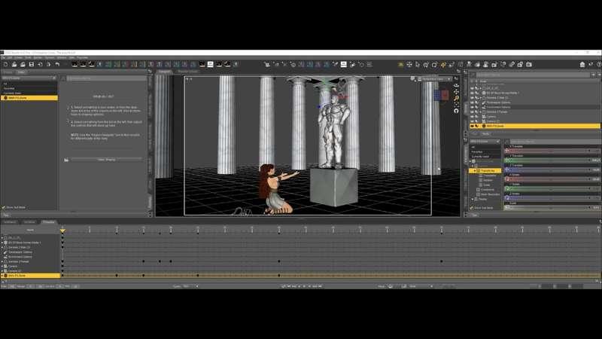Image resolution: width=602 pixels, height=339 pixels.
Task: Click the first red translate slider
Action: pyautogui.click(x=552, y=151)
